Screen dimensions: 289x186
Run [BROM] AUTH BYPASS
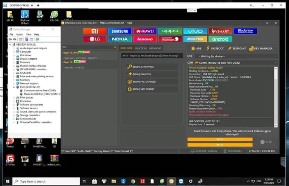tap(152, 67)
